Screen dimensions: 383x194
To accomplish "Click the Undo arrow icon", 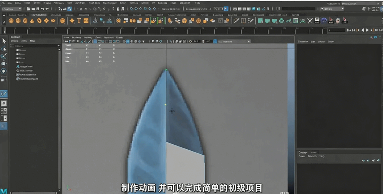I will tap(42, 9).
